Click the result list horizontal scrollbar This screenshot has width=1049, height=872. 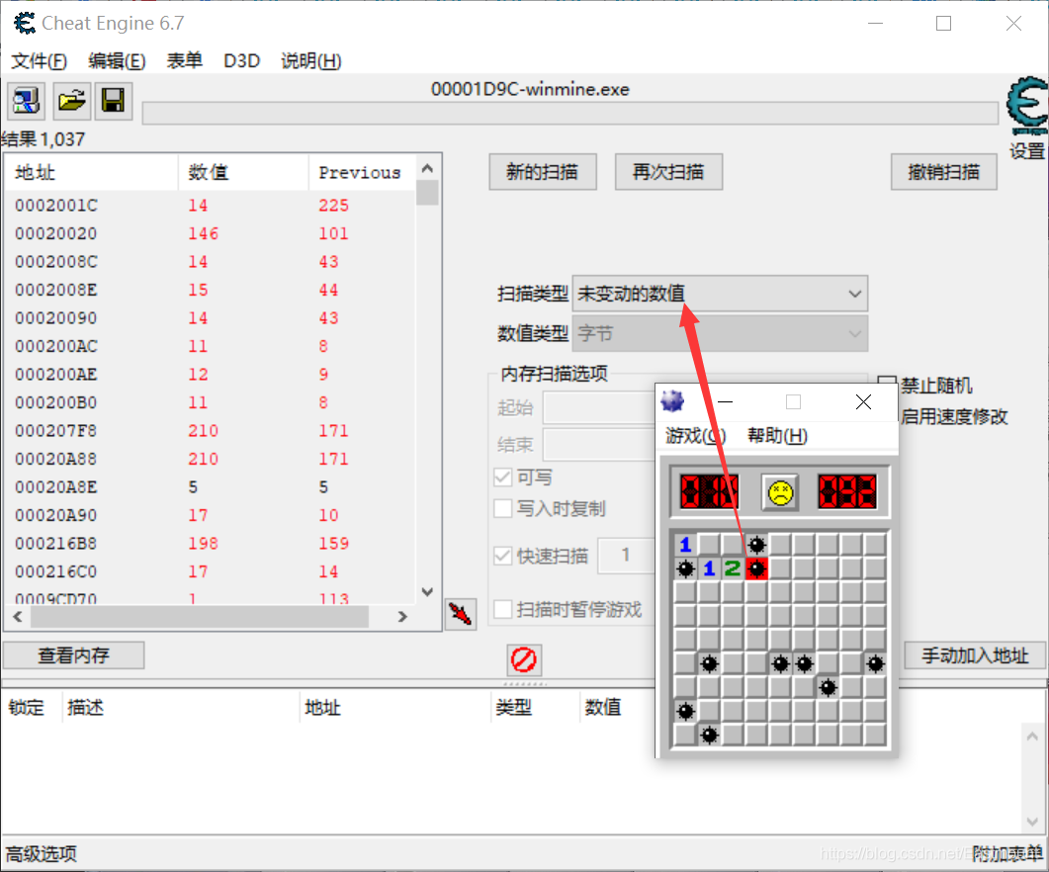tap(200, 616)
